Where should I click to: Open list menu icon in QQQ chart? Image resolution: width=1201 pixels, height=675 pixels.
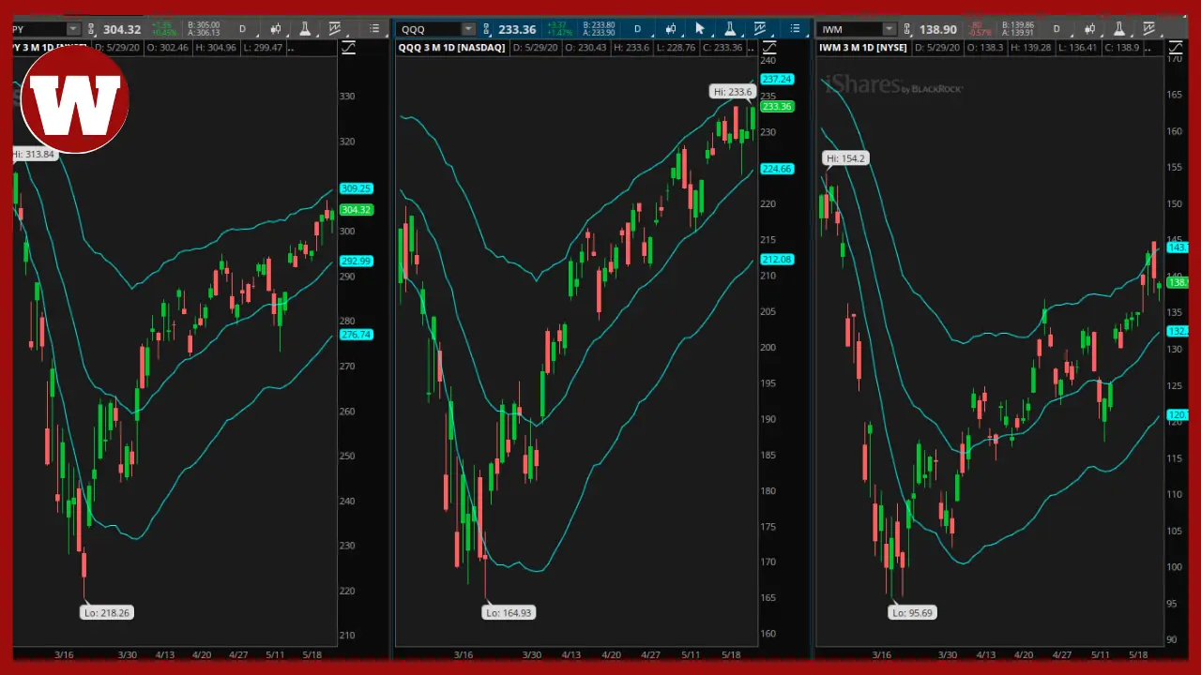tap(796, 29)
